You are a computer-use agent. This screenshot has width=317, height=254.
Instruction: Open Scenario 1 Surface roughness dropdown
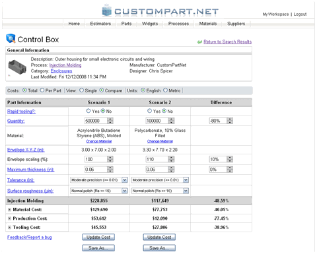pos(125,191)
